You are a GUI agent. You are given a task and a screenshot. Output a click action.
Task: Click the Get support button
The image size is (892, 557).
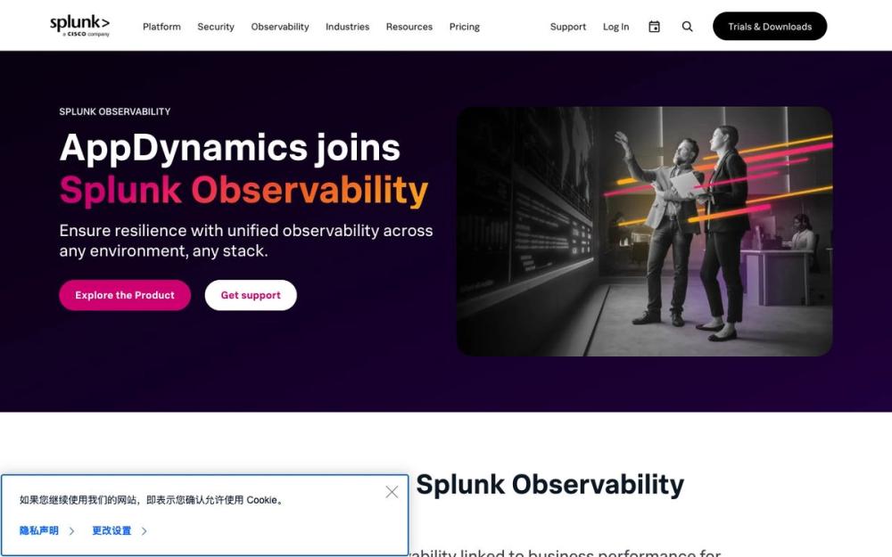tap(251, 295)
